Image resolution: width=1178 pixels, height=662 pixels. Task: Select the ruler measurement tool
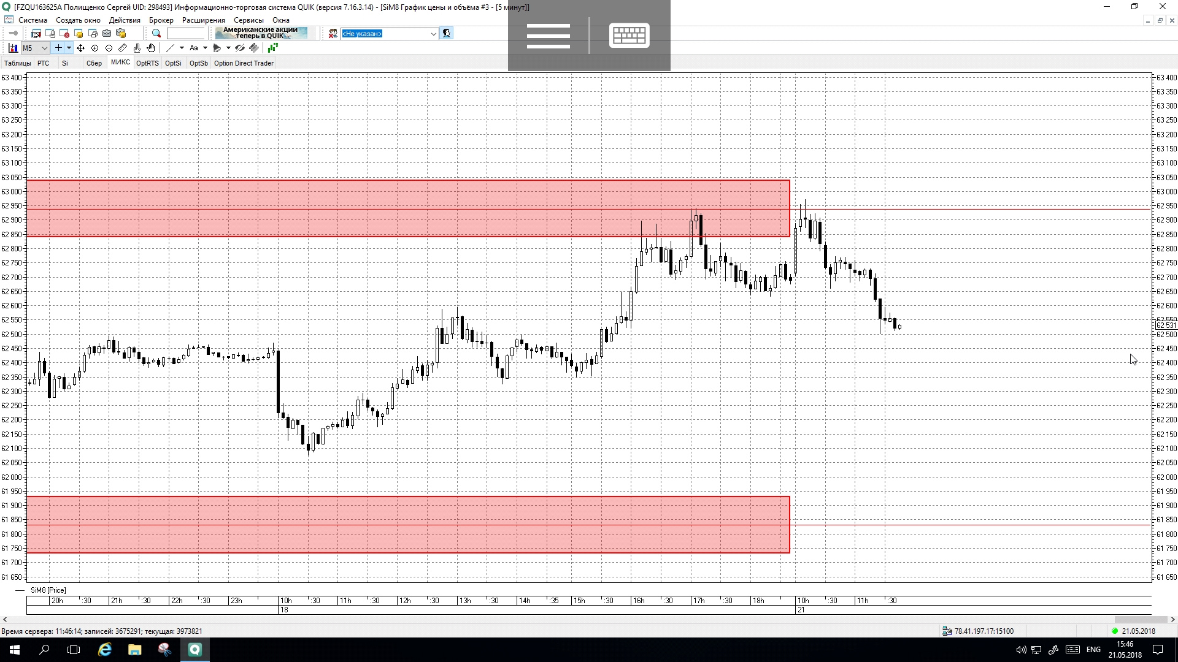click(x=123, y=48)
